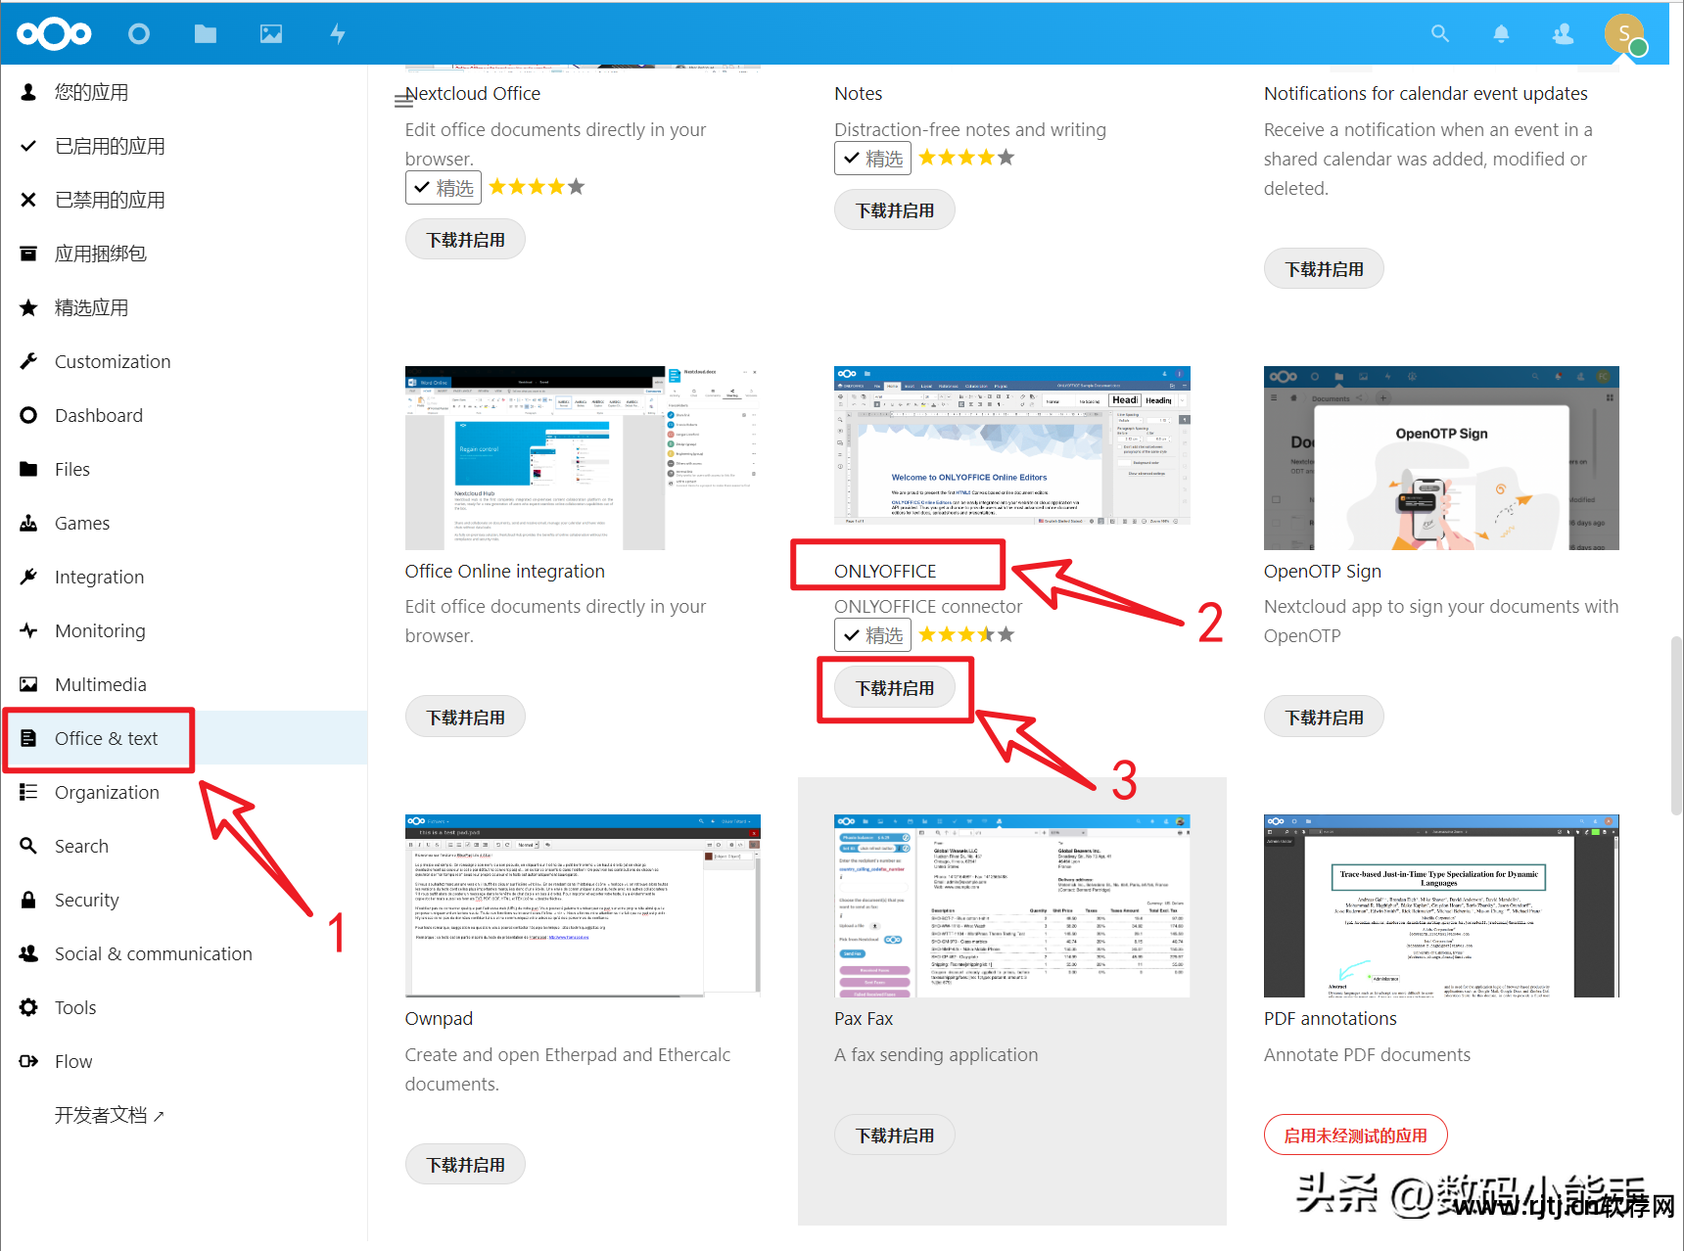Click the Monitoring pulse icon

(28, 630)
